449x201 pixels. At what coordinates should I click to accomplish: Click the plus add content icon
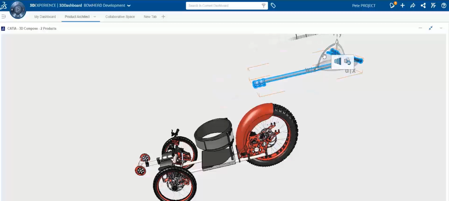[x=402, y=5]
